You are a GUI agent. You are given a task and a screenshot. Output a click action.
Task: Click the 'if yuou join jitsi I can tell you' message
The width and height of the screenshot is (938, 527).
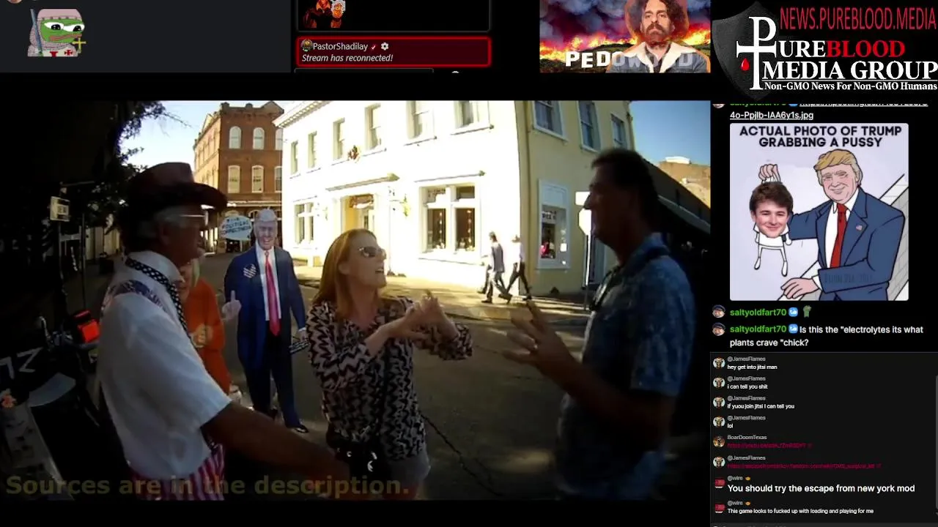(761, 406)
